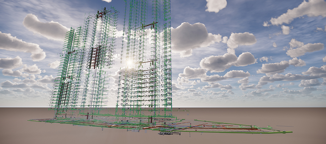Click the base of the right tower

145,114
